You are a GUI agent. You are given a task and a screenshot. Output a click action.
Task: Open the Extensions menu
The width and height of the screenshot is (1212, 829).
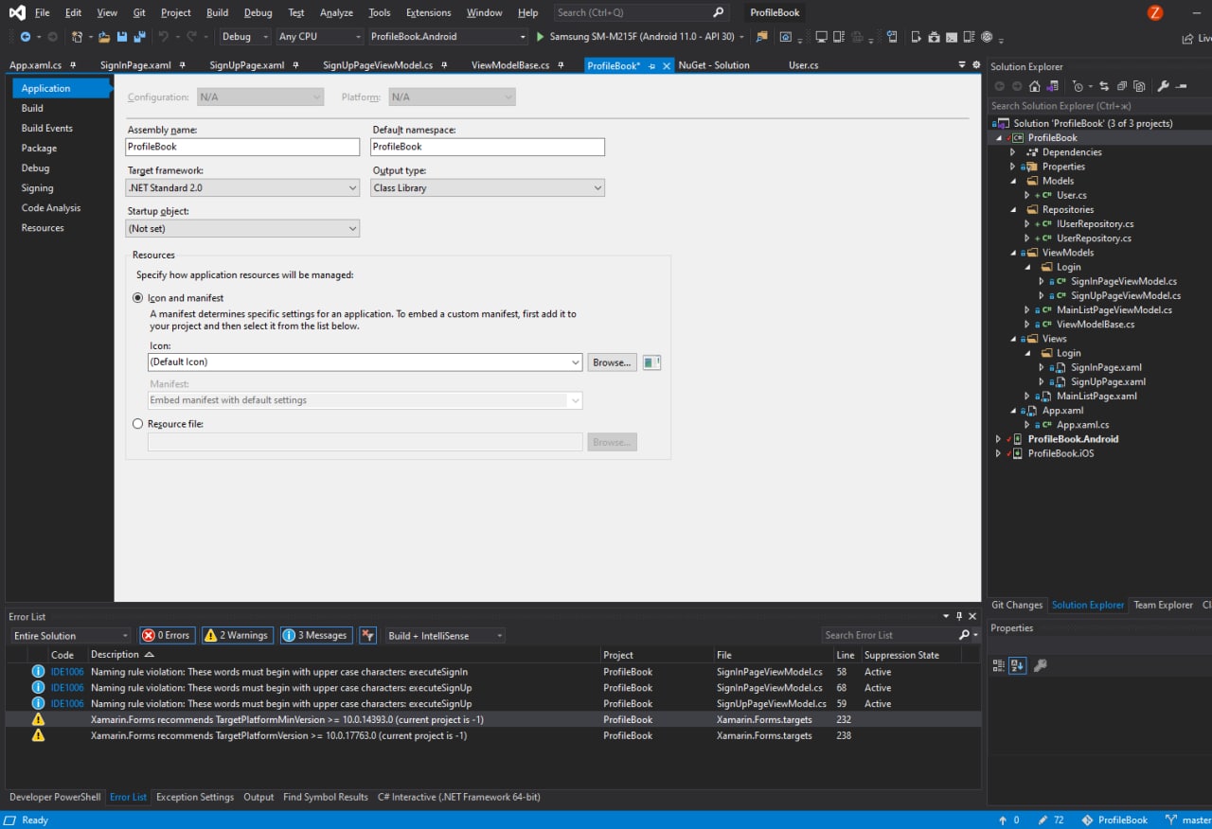click(428, 12)
